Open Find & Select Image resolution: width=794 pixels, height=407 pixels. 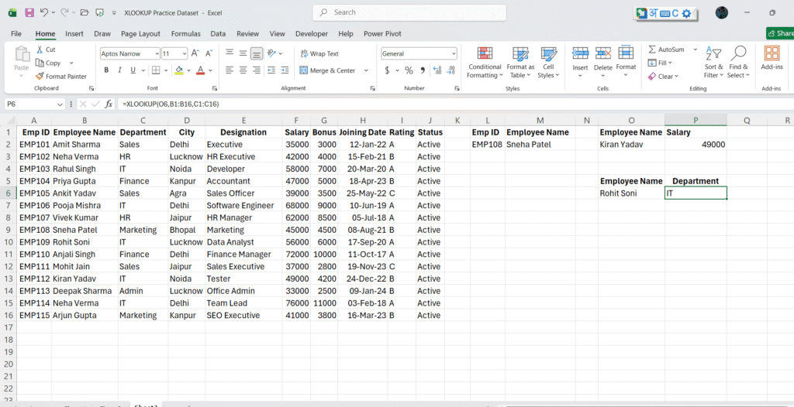point(738,63)
